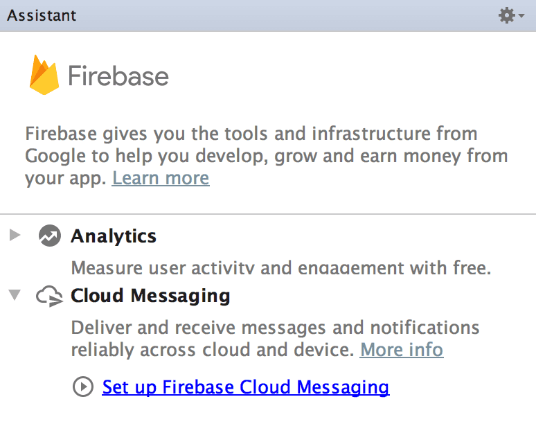The image size is (536, 424).
Task: Click the Cloud Messaging description paragraph
Action: coord(275,339)
